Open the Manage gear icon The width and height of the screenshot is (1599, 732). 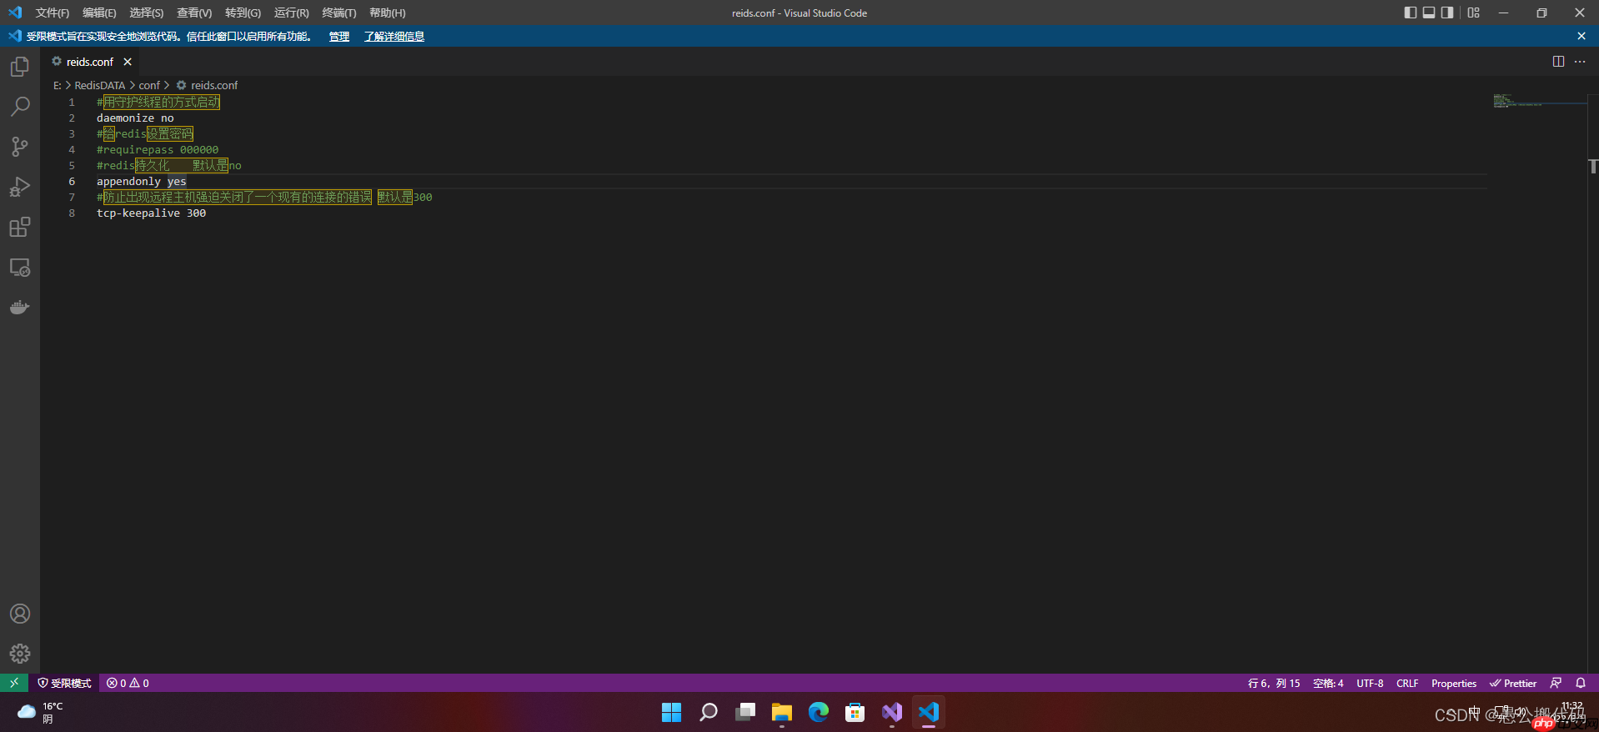[x=20, y=654]
